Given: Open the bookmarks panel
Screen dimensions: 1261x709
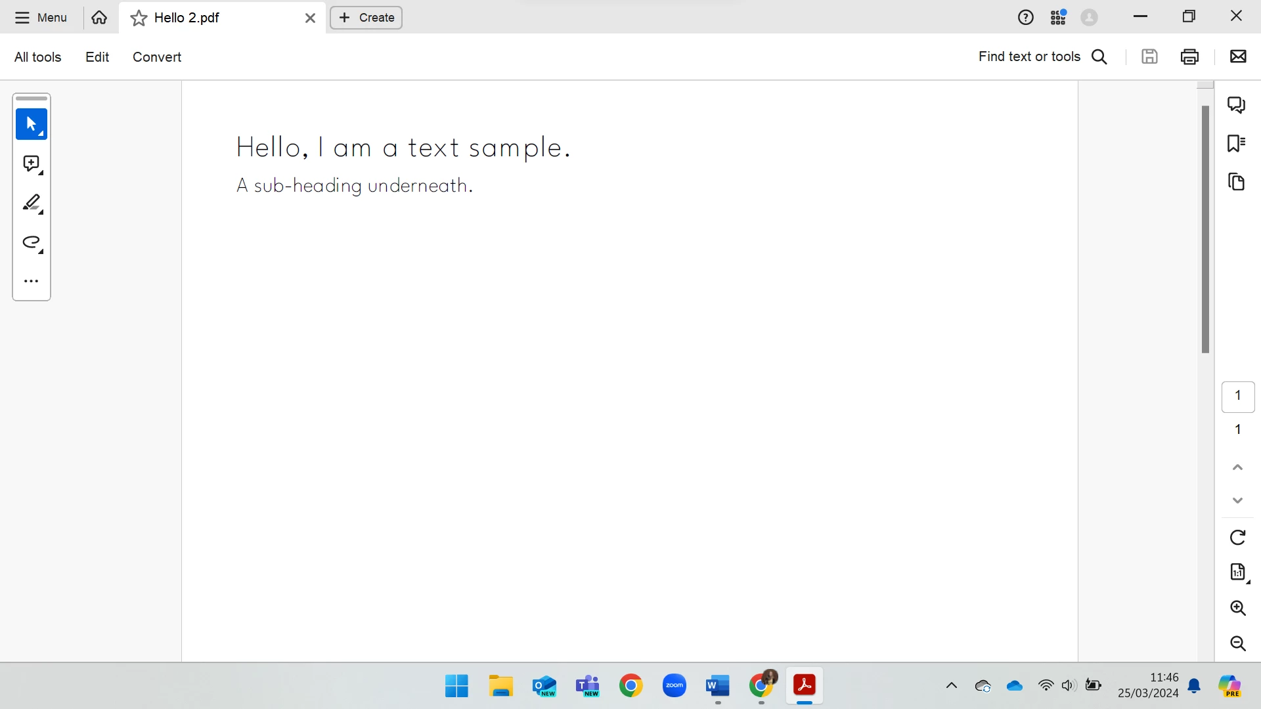Looking at the screenshot, I should [1237, 143].
